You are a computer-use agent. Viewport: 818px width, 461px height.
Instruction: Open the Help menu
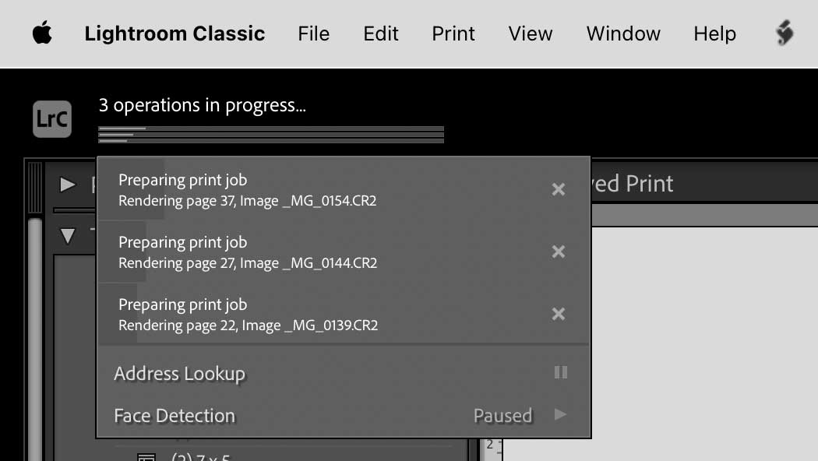714,33
